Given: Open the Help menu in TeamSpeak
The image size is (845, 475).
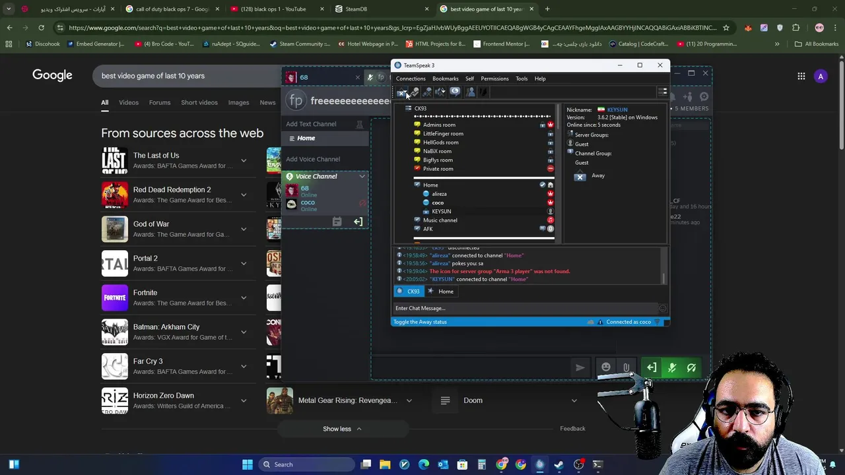Looking at the screenshot, I should 540,79.
